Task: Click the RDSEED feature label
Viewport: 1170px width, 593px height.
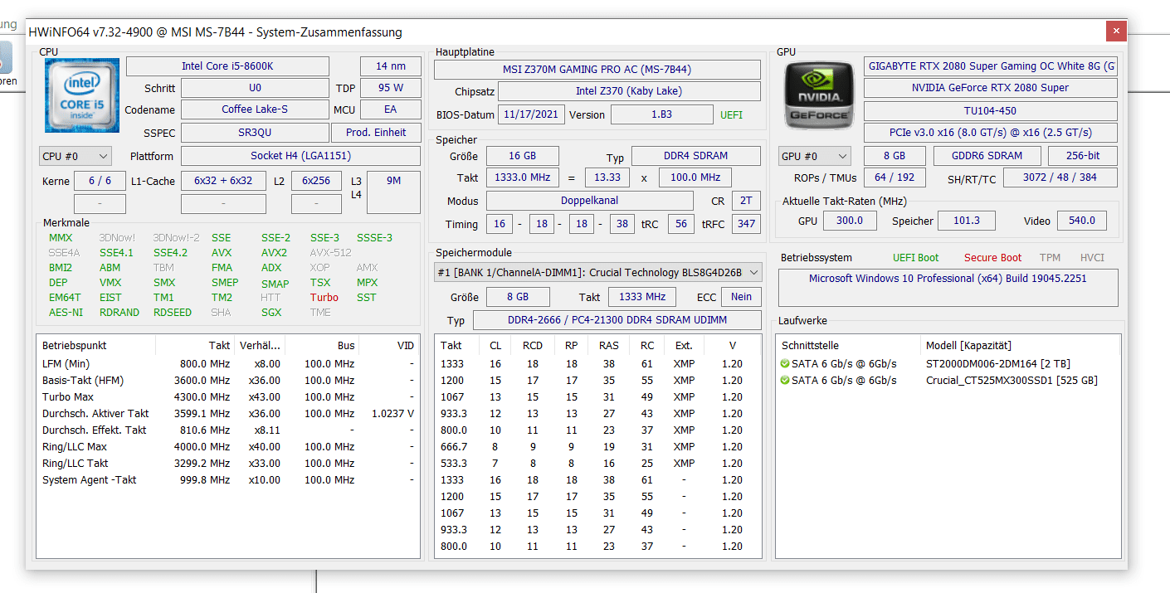Action: point(173,313)
